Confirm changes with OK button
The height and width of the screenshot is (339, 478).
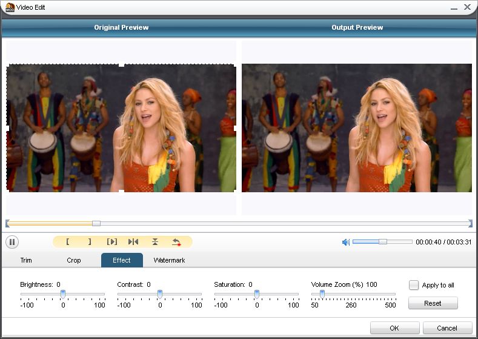click(x=394, y=328)
